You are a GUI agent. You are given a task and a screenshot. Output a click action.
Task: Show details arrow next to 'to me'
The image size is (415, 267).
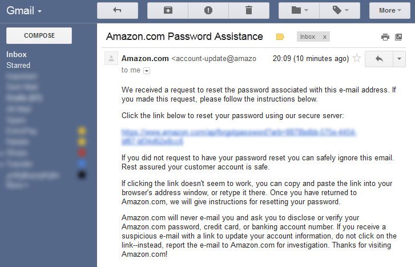coord(147,71)
